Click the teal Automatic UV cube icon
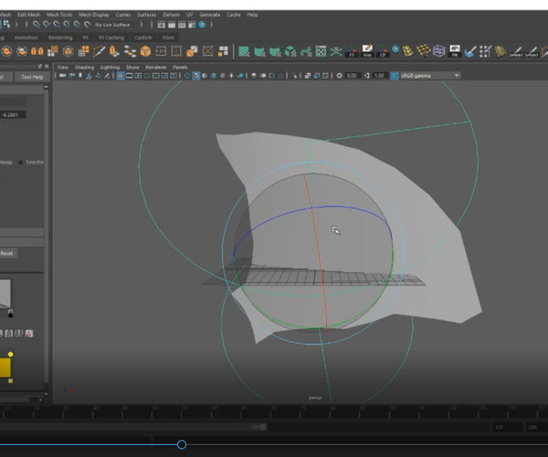 tap(290, 51)
